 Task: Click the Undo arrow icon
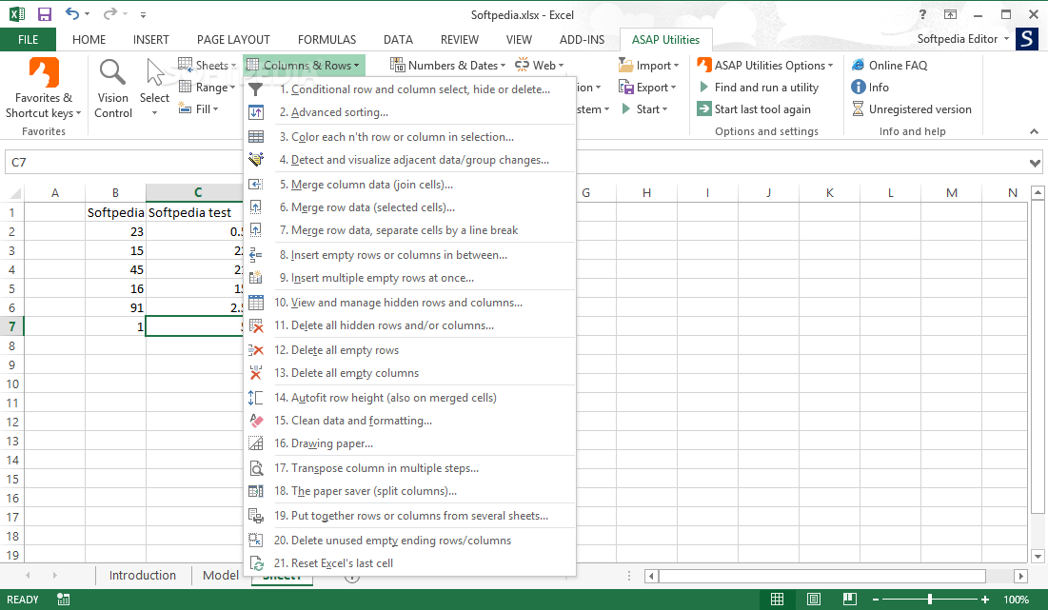pyautogui.click(x=72, y=14)
